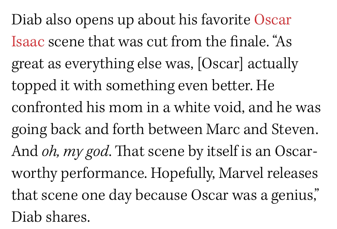Click the name 'Steven' in the text

(x=293, y=129)
